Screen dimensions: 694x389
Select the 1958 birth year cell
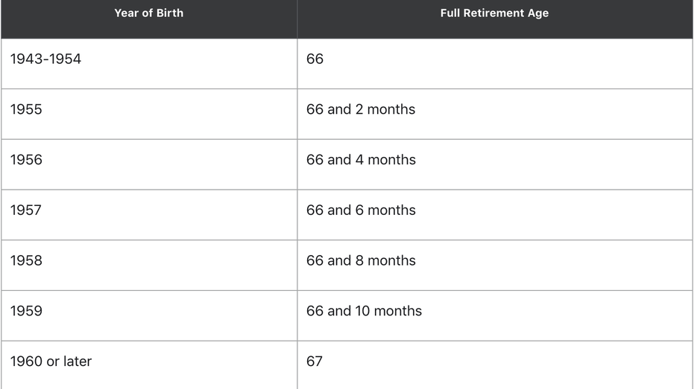149,265
